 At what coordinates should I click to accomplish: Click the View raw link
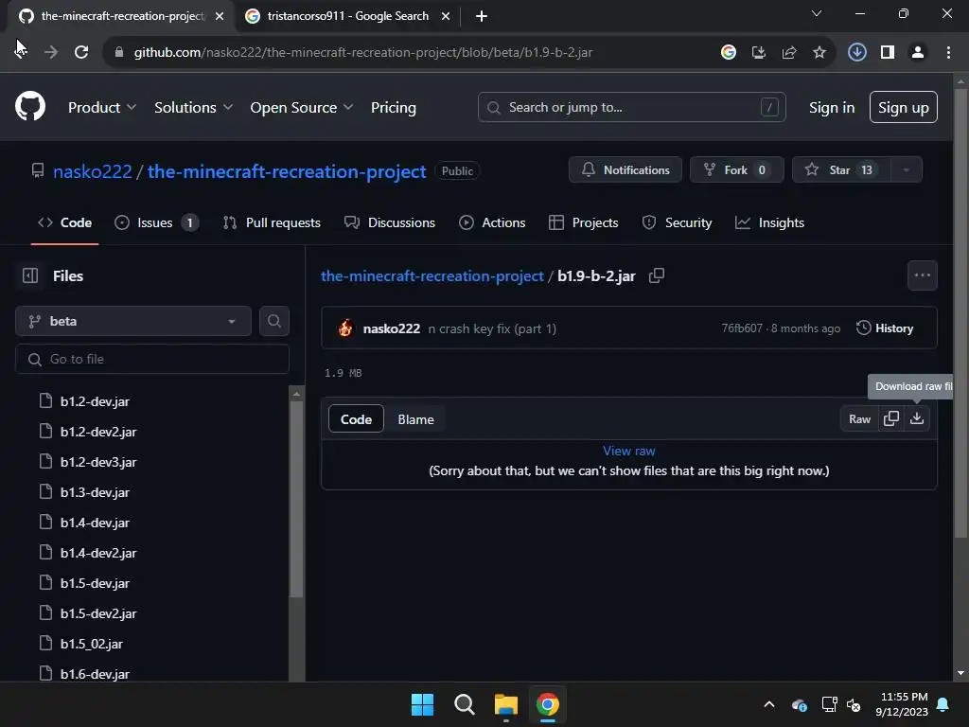coord(629,451)
